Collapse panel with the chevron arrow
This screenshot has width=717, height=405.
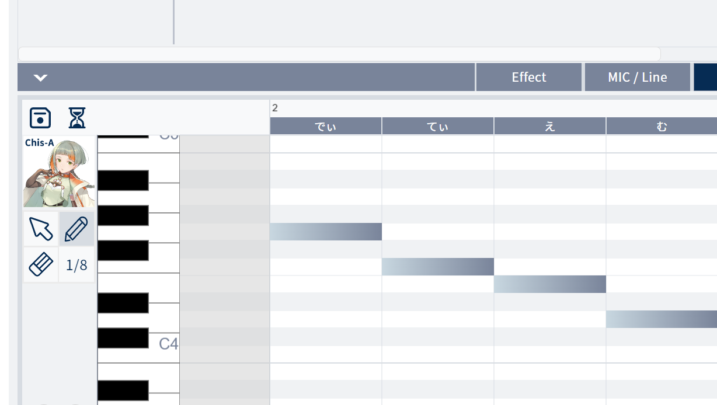(40, 78)
